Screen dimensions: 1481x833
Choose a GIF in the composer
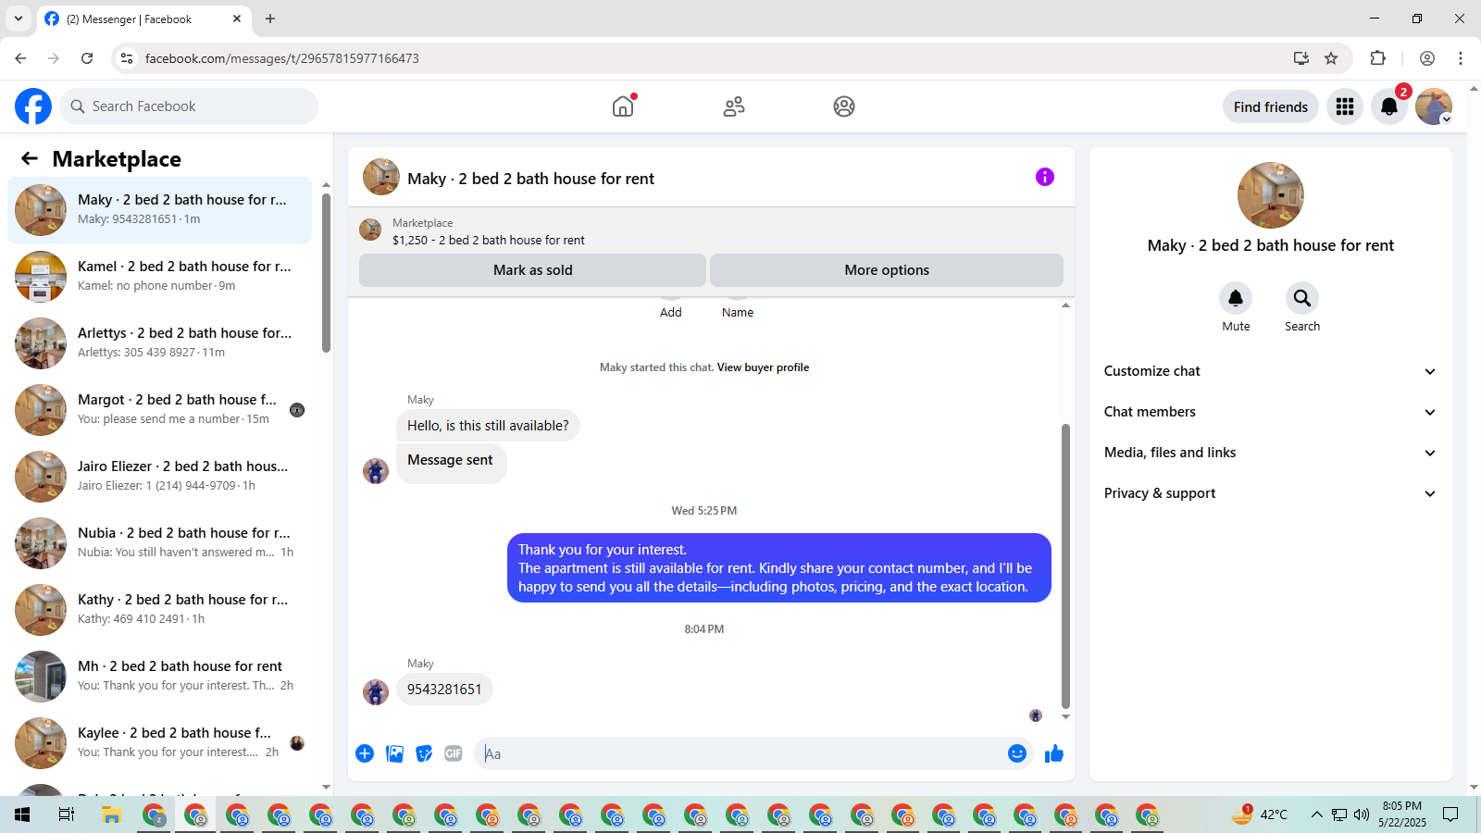454,753
